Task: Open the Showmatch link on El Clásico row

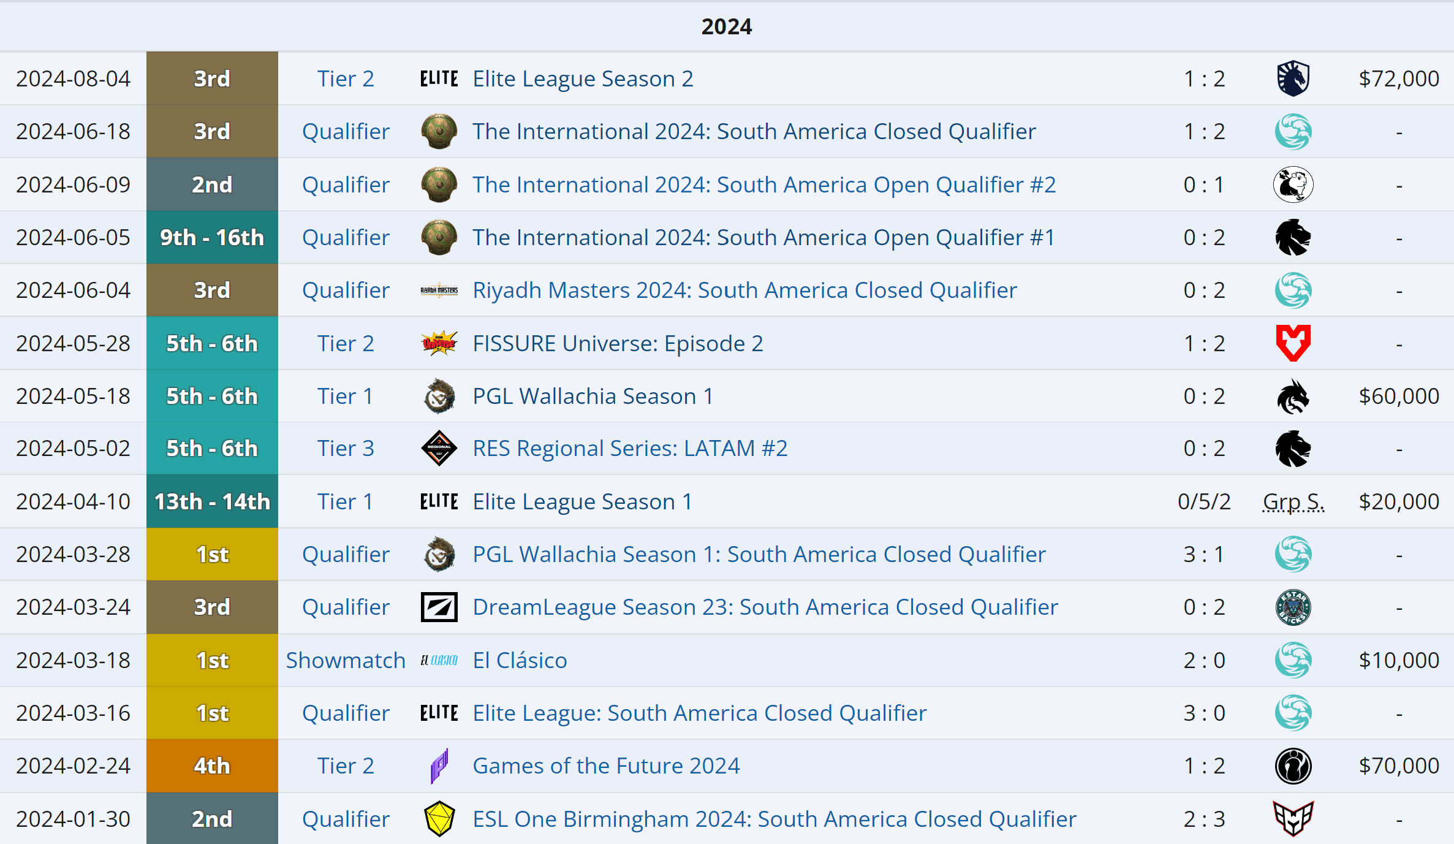Action: point(345,660)
